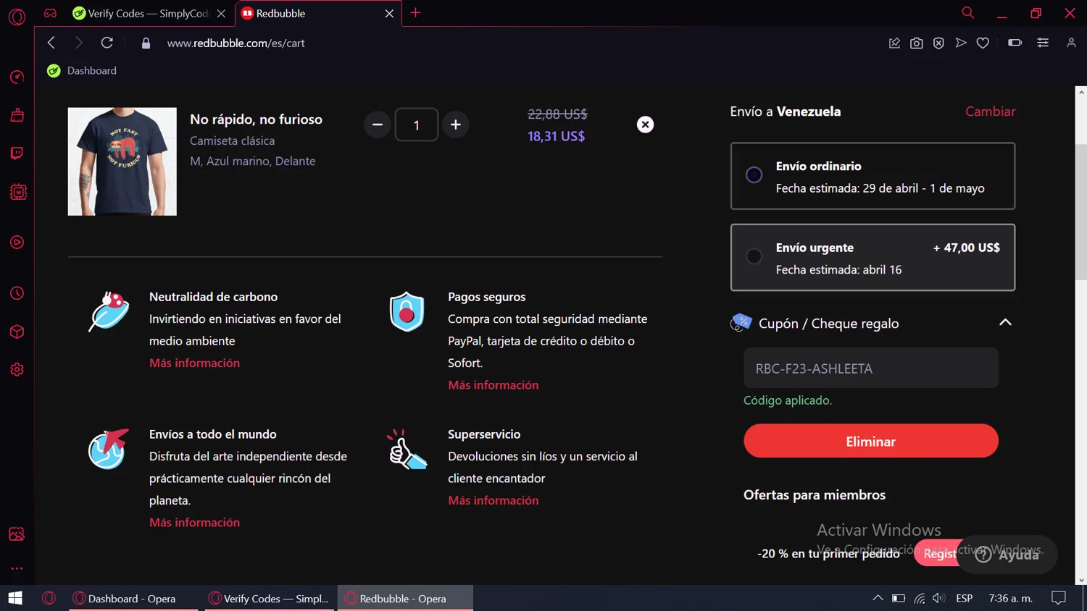
Task: Click the address bar URL
Action: [236, 43]
